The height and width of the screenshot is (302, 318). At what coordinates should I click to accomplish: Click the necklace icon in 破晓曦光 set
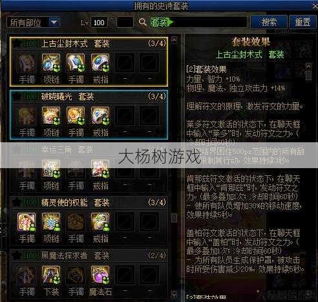[51, 116]
